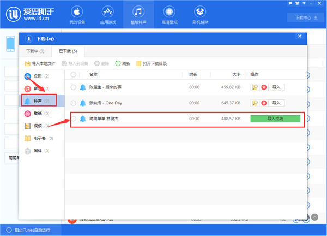Click the red delete icon for 陈楚生 row
The height and width of the screenshot is (236, 327).
coord(264,87)
